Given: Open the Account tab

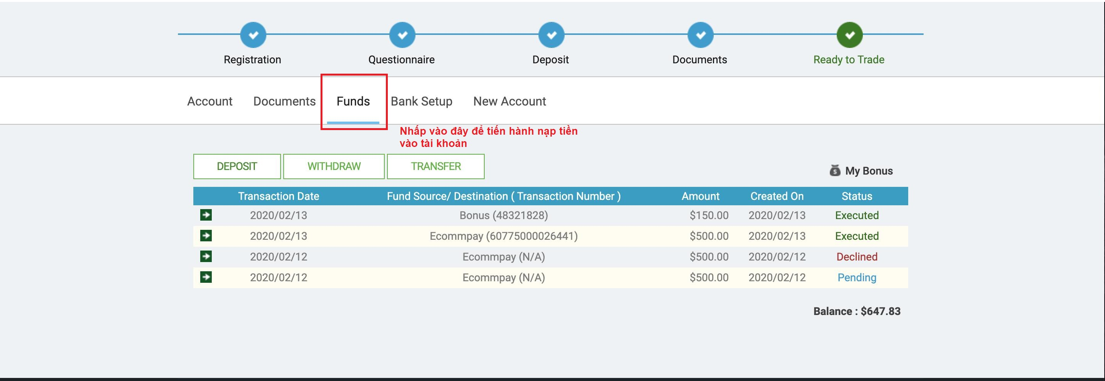Looking at the screenshot, I should (210, 101).
